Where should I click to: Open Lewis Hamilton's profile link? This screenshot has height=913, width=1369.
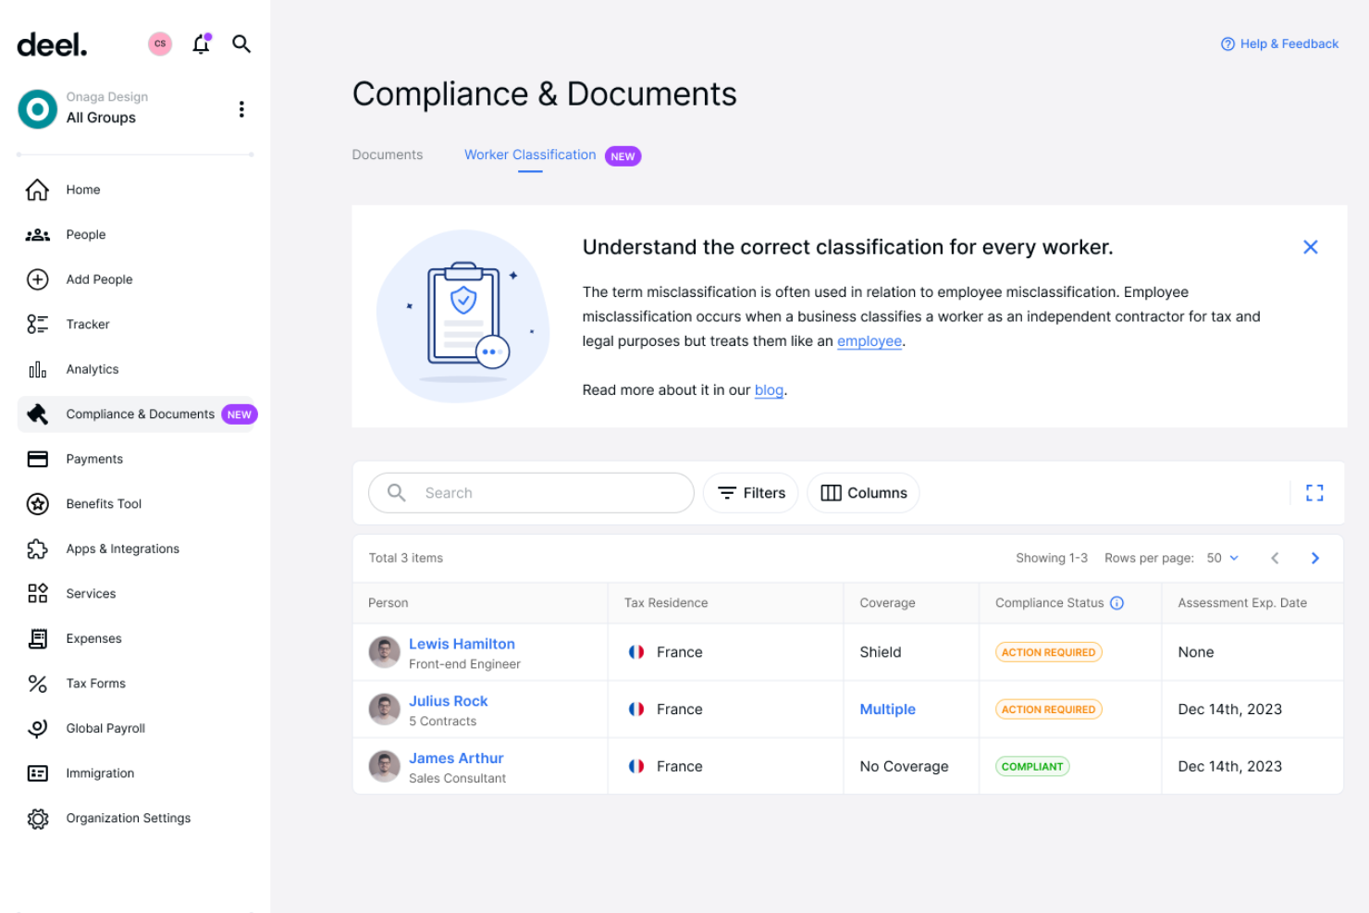click(x=462, y=644)
